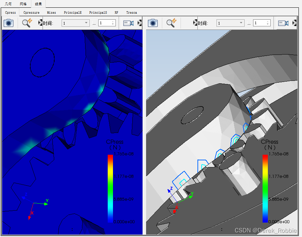Switch to the 结果 tab
The height and width of the screenshot is (237, 302).
(38, 4)
